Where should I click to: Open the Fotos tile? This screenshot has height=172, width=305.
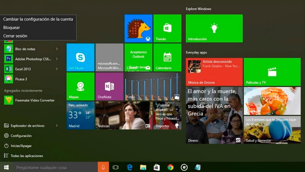tap(153, 86)
